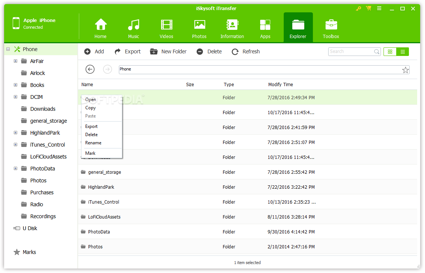Collapse the Phone tree node

pos(8,49)
